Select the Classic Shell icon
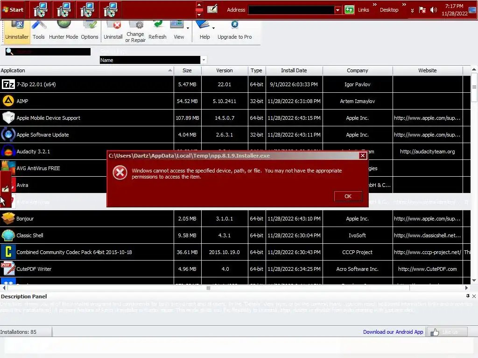 (x=8, y=235)
